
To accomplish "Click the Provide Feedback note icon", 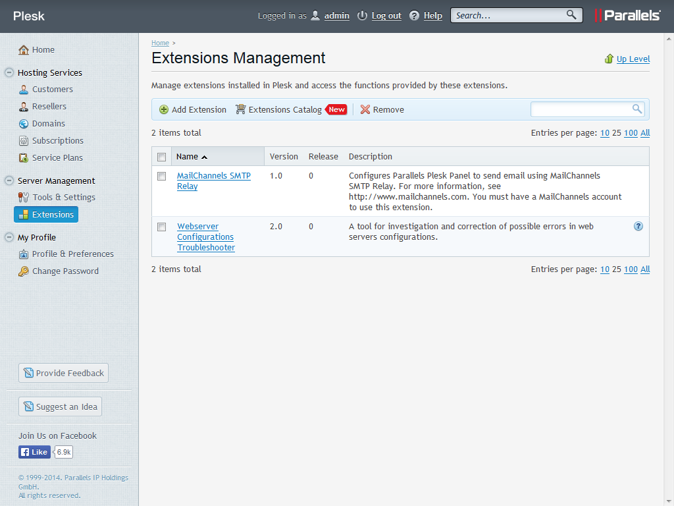I will [x=28, y=373].
